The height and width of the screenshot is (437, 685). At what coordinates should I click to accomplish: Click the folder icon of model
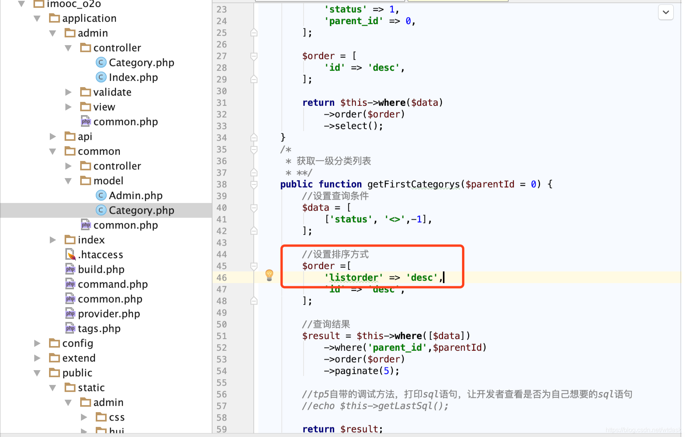coord(86,181)
